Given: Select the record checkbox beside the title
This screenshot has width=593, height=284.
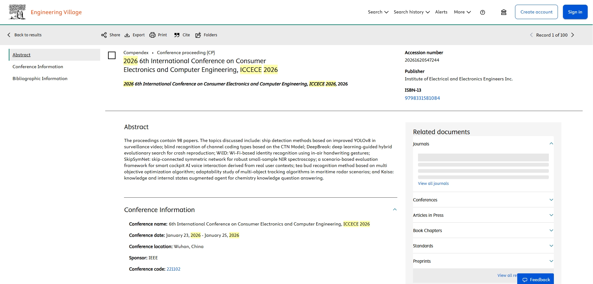Looking at the screenshot, I should (x=112, y=55).
